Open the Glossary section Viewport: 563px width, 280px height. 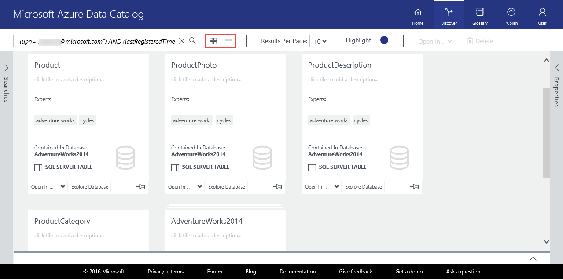(480, 15)
